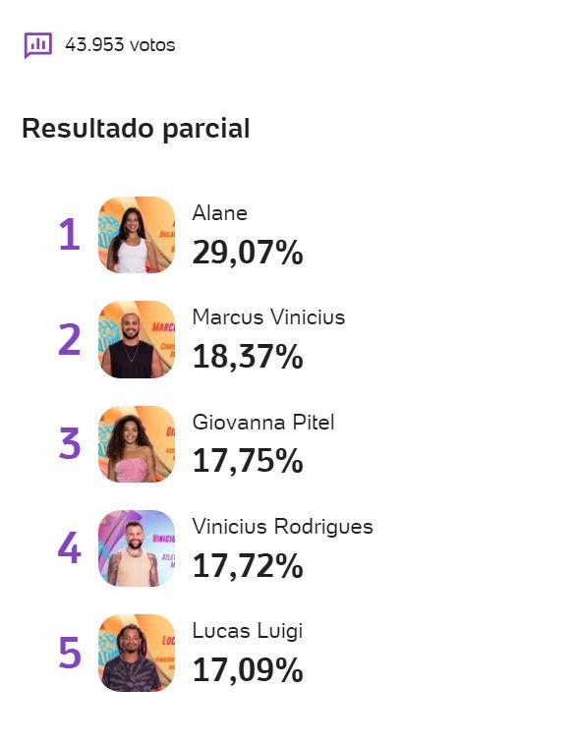Select Lucas Luigi's contestant photo

point(137,653)
